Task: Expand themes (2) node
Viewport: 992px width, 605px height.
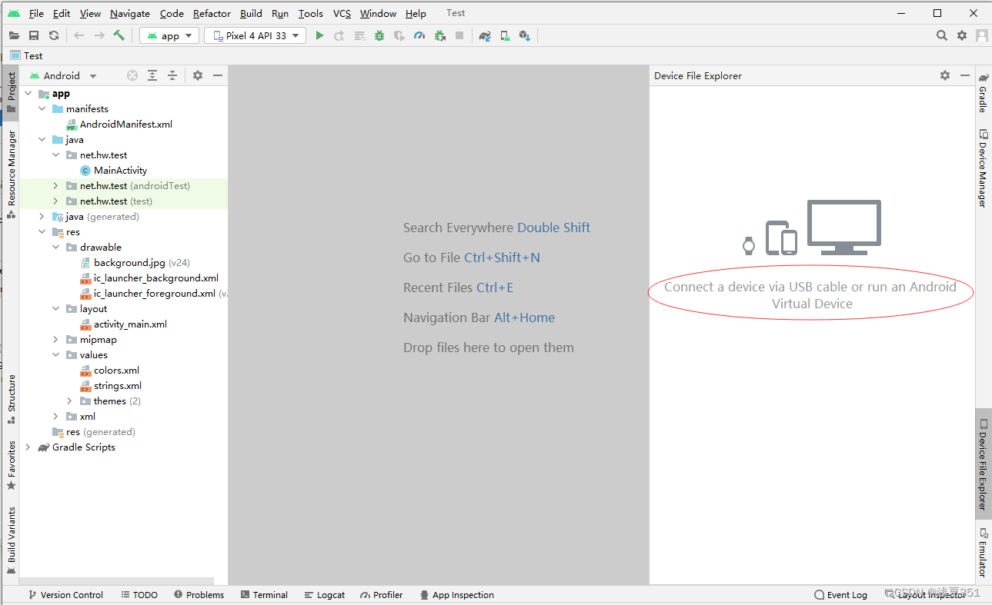Action: [x=69, y=401]
